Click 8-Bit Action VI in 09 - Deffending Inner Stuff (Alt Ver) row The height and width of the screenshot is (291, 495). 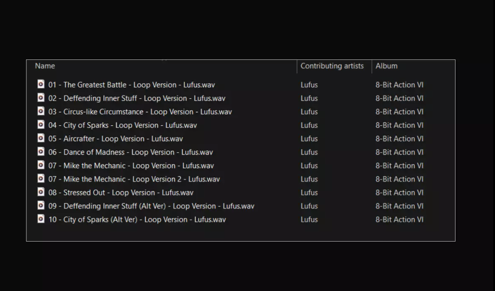pyautogui.click(x=399, y=206)
